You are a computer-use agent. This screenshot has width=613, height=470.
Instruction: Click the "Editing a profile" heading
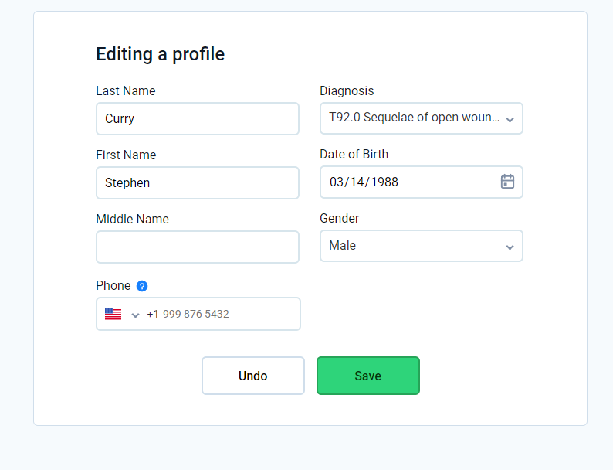coord(160,54)
